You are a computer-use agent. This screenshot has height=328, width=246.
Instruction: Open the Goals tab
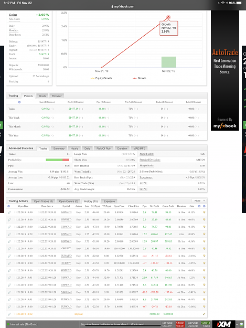tap(42, 96)
